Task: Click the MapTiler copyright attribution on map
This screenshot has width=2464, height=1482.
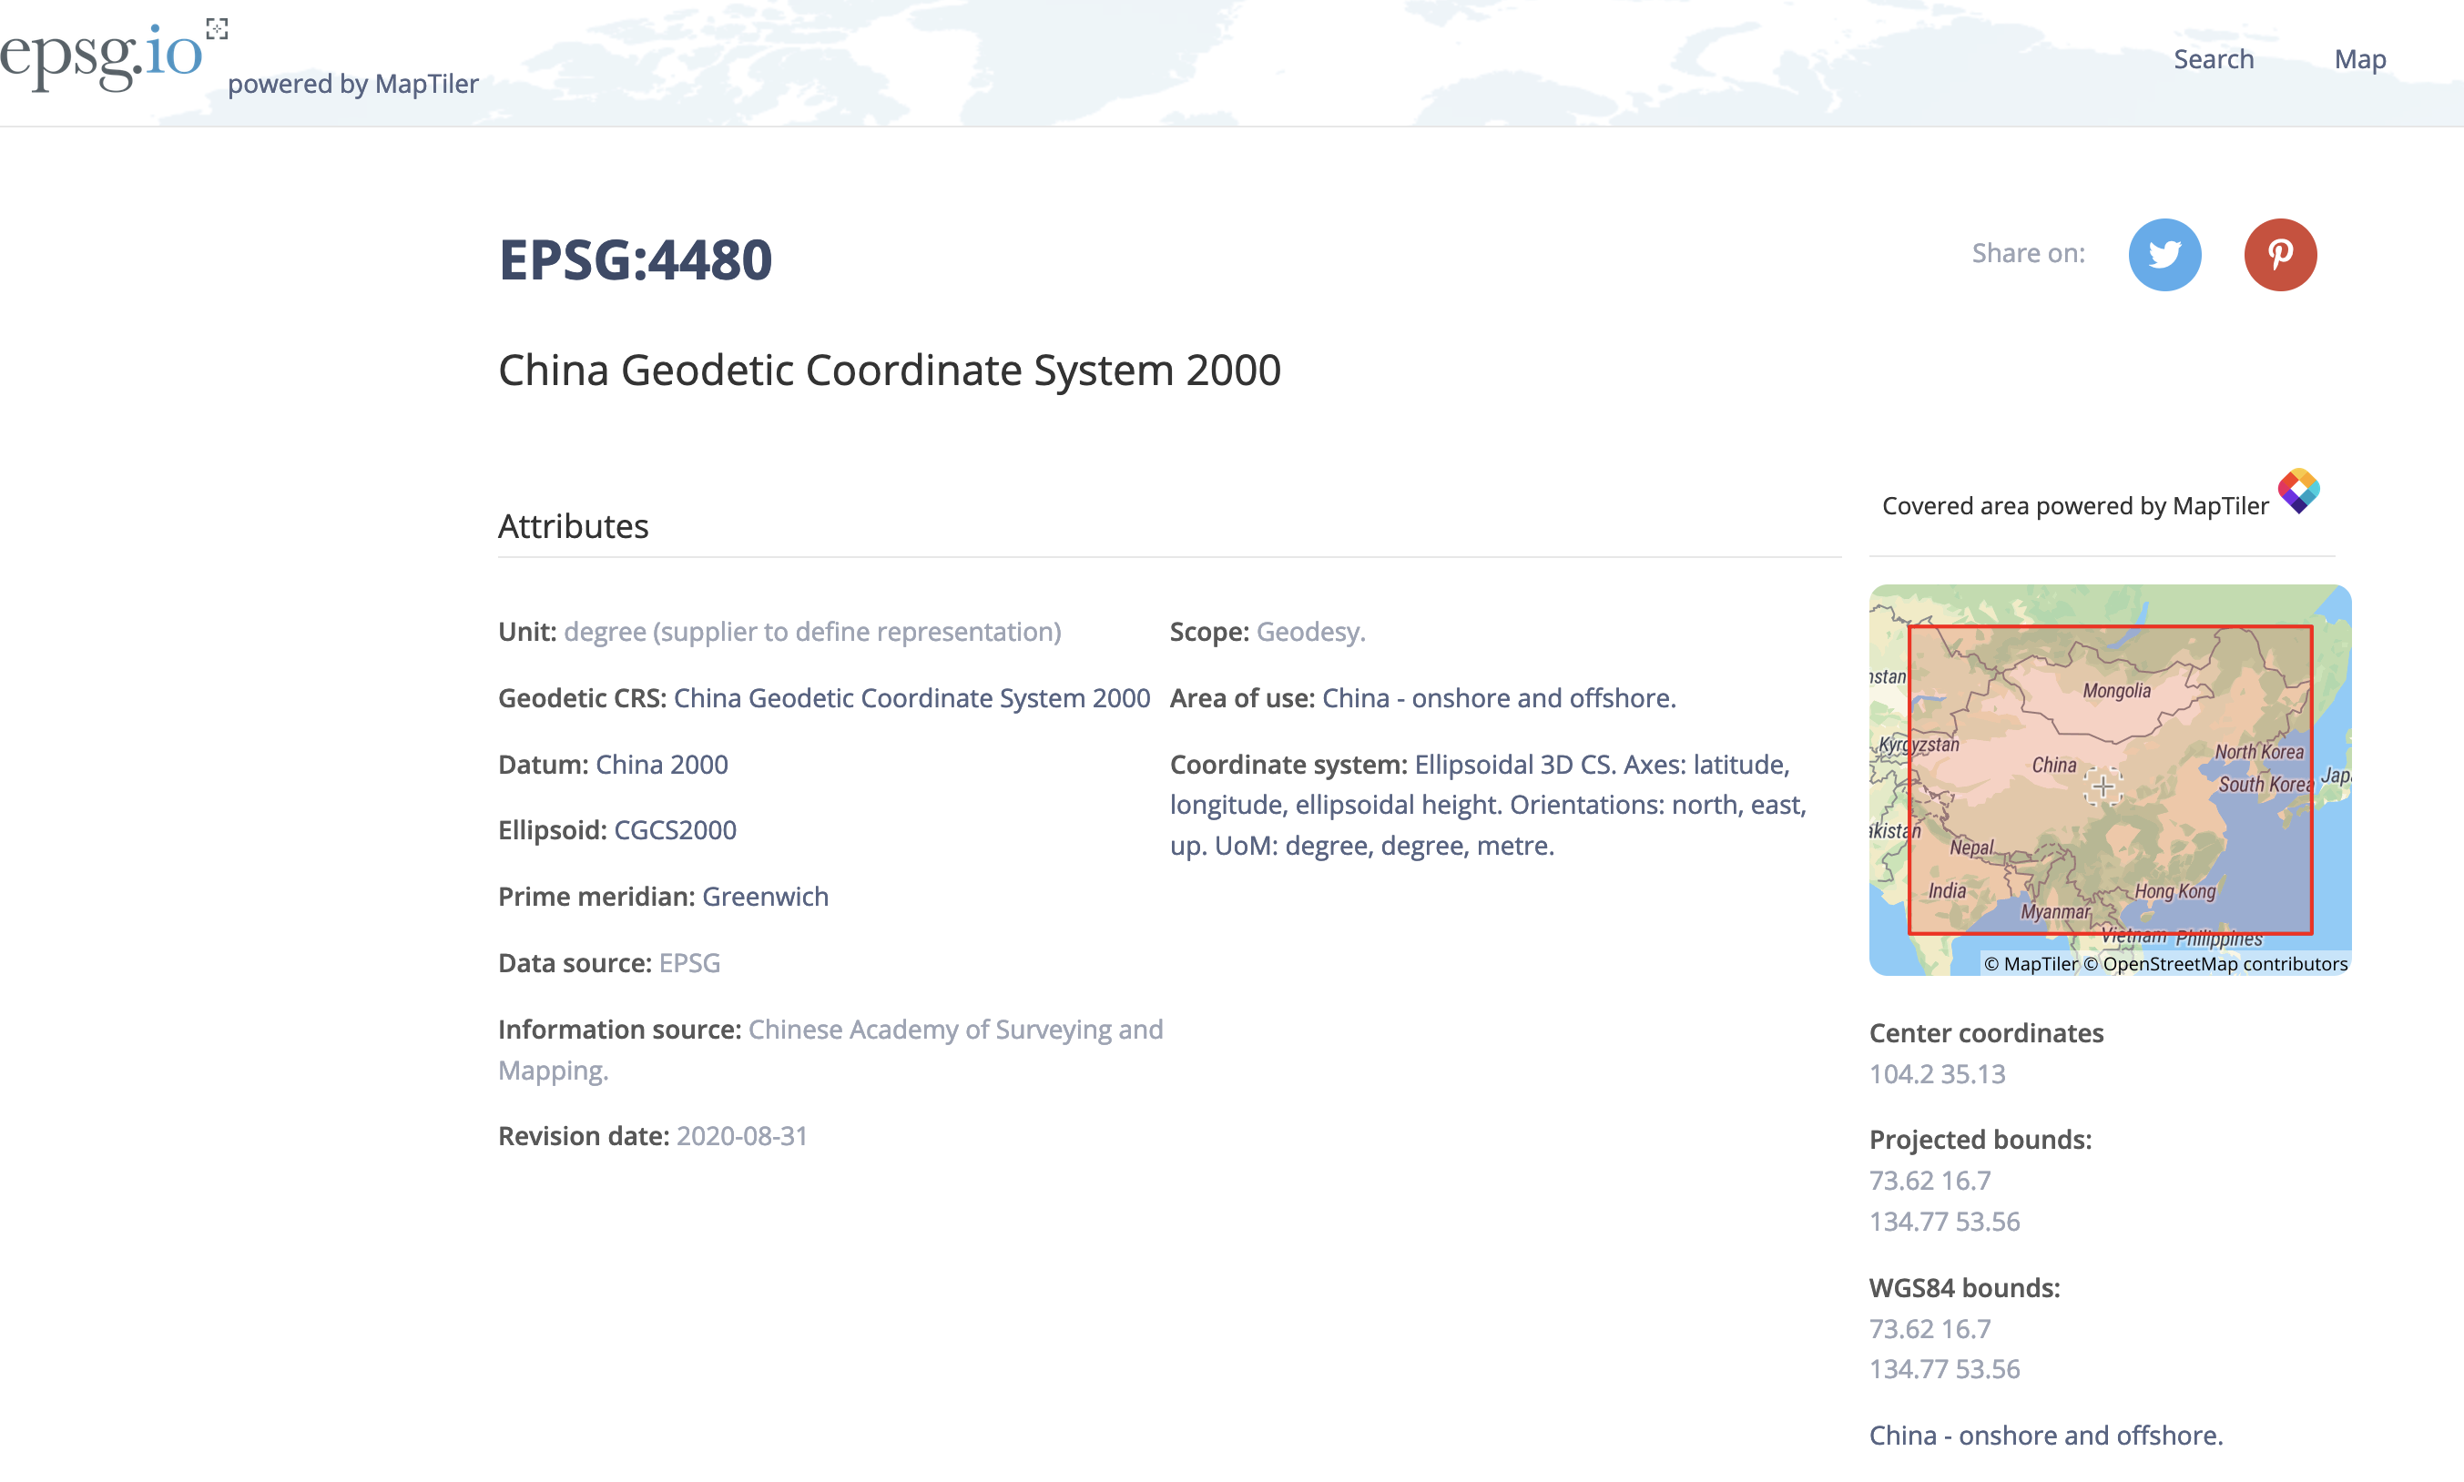Action: click(x=2030, y=964)
